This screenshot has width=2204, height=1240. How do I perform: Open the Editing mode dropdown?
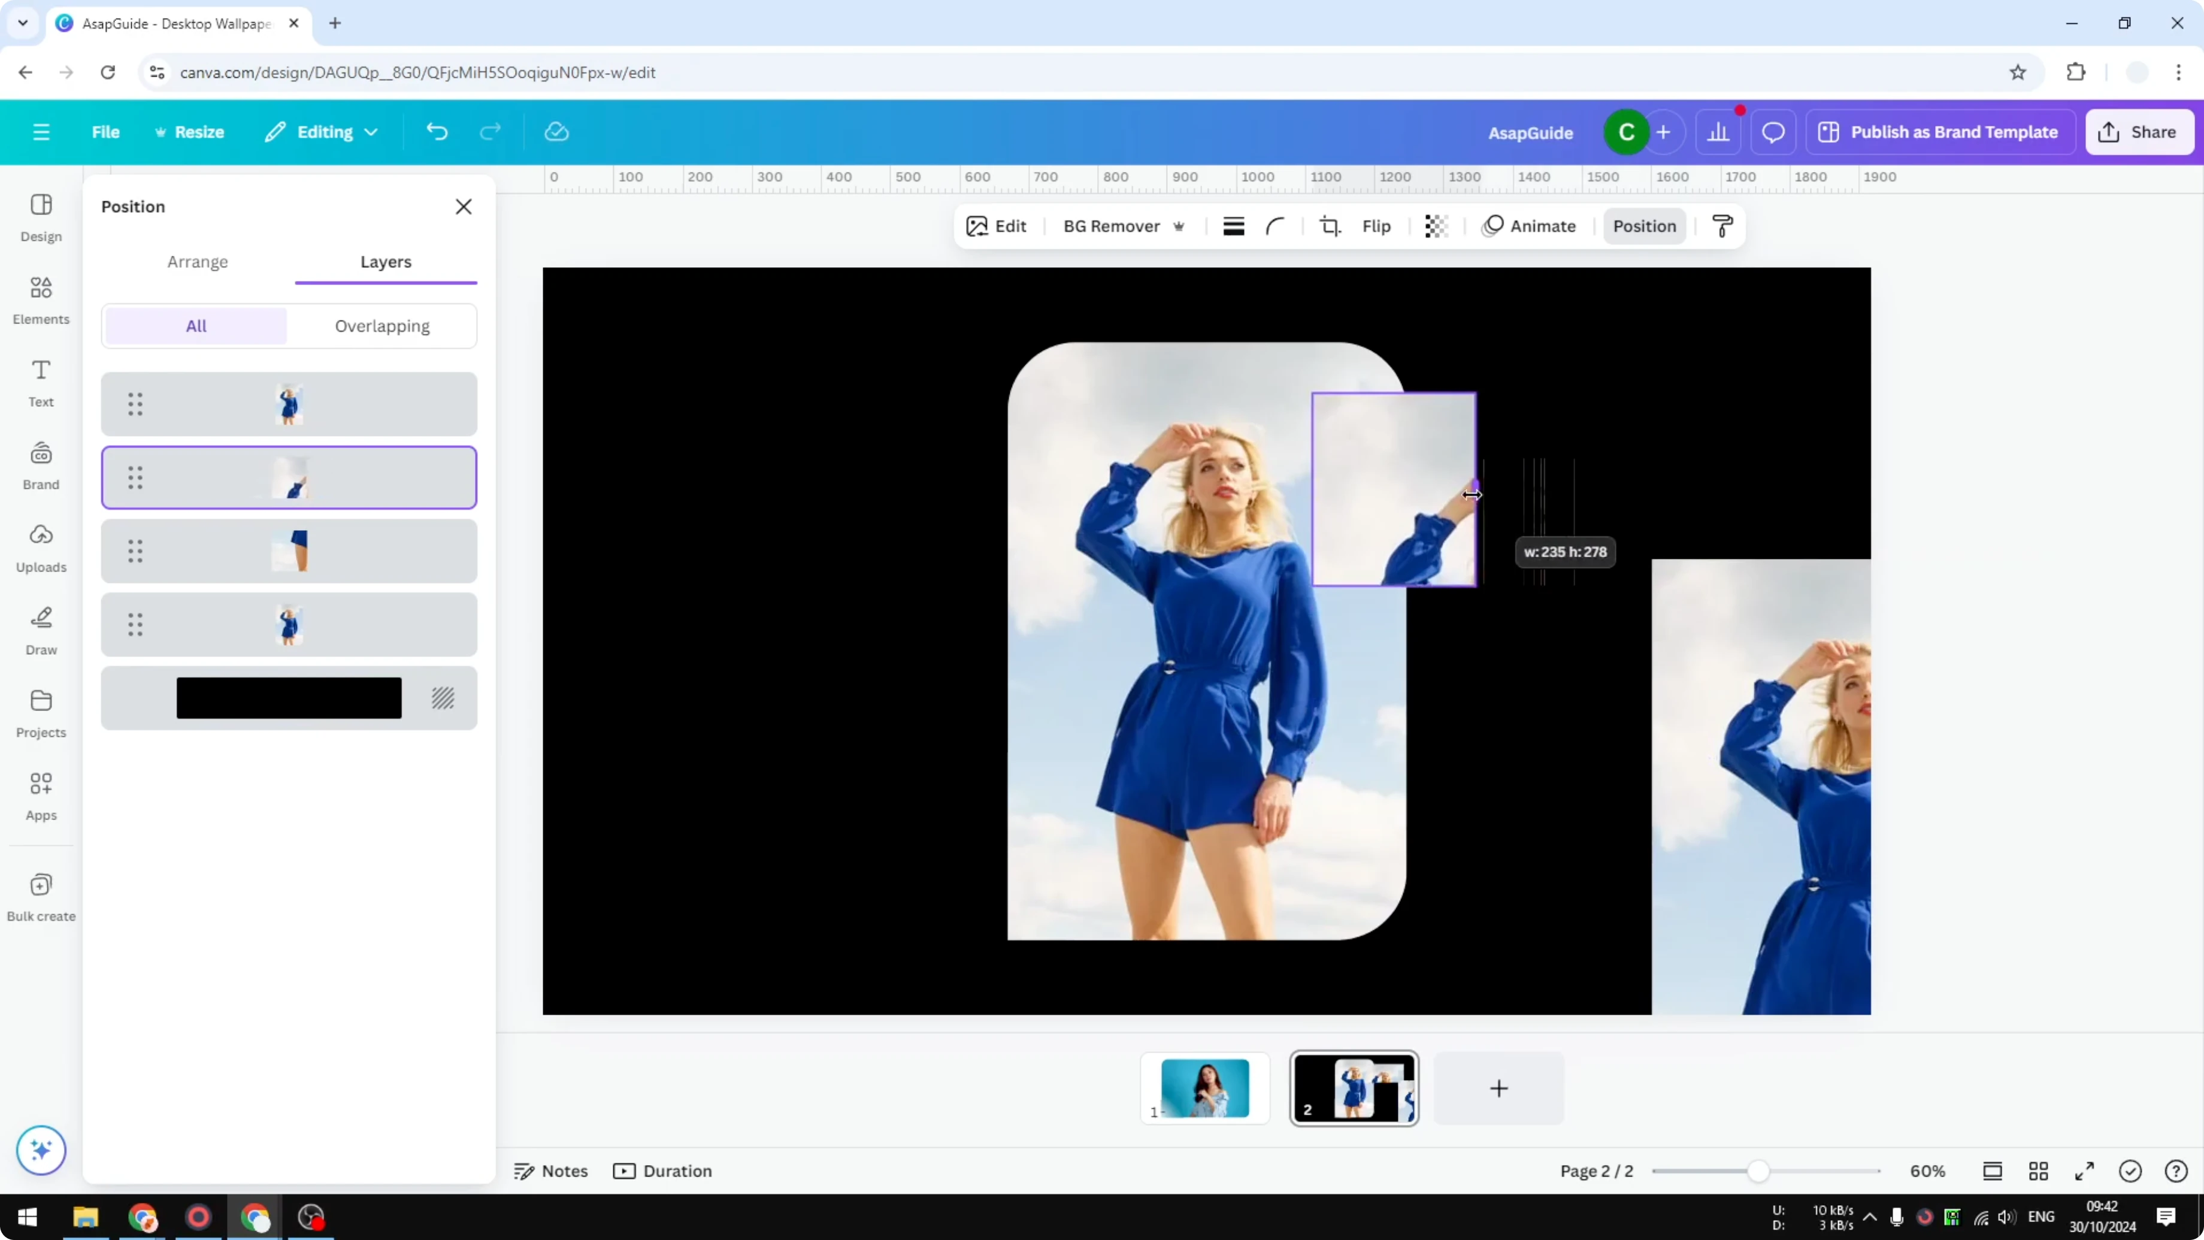[x=322, y=132]
